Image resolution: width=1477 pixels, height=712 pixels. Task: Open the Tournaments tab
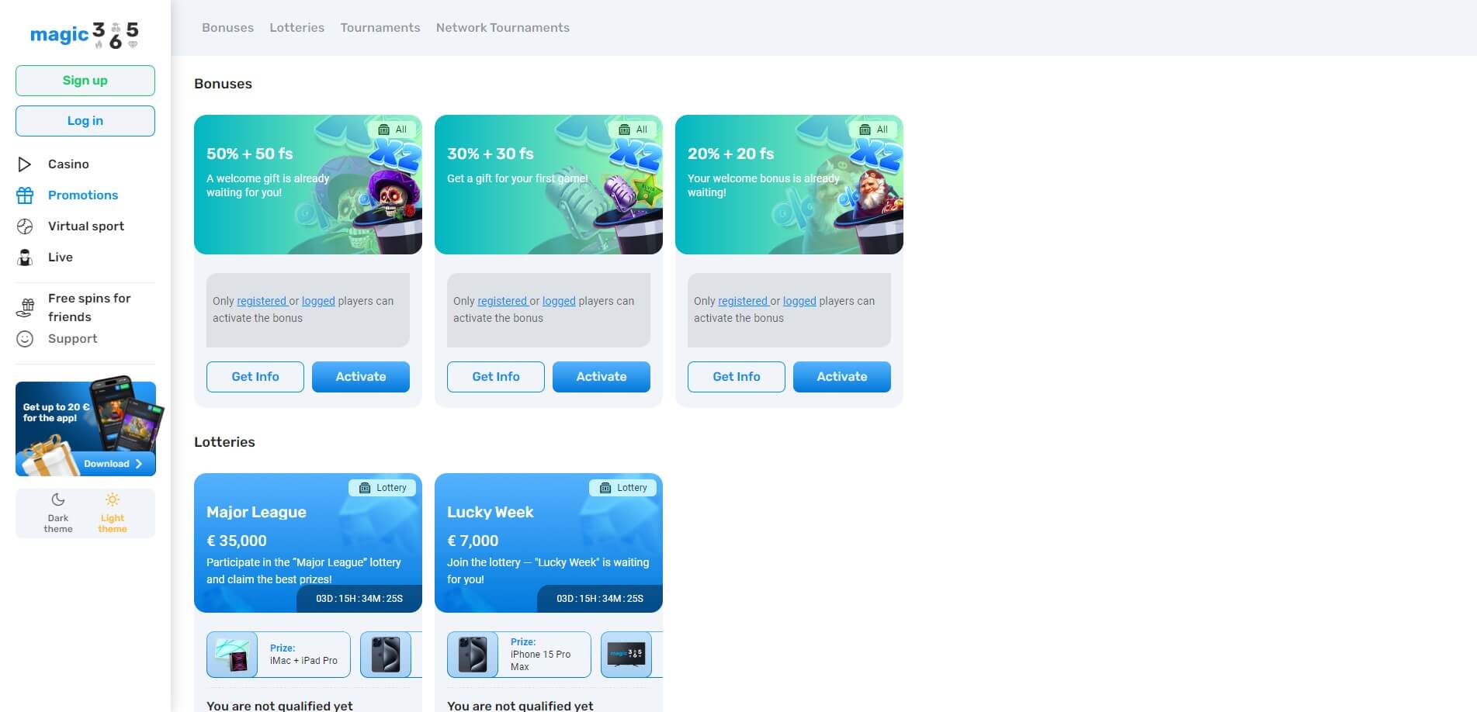pyautogui.click(x=380, y=28)
